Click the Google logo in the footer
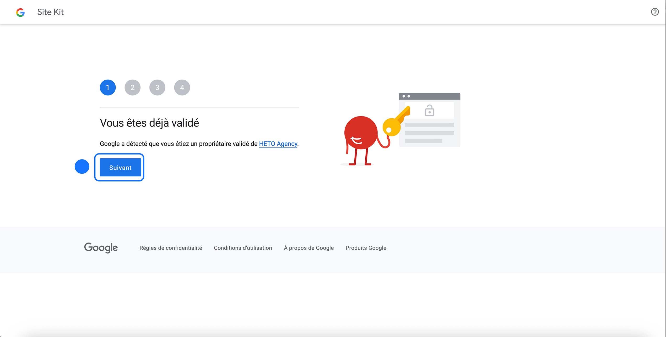Screen dimensions: 666x337 pyautogui.click(x=101, y=248)
